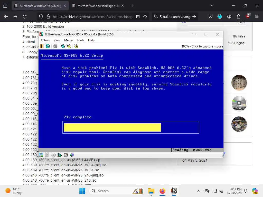Submit the search with arrow button
This screenshot has height=197, width=263.
coord(194,17)
